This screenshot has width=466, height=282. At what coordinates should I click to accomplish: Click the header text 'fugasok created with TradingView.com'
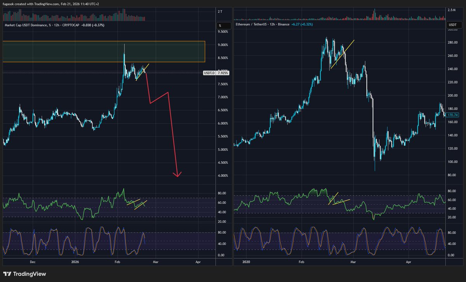(31, 3)
